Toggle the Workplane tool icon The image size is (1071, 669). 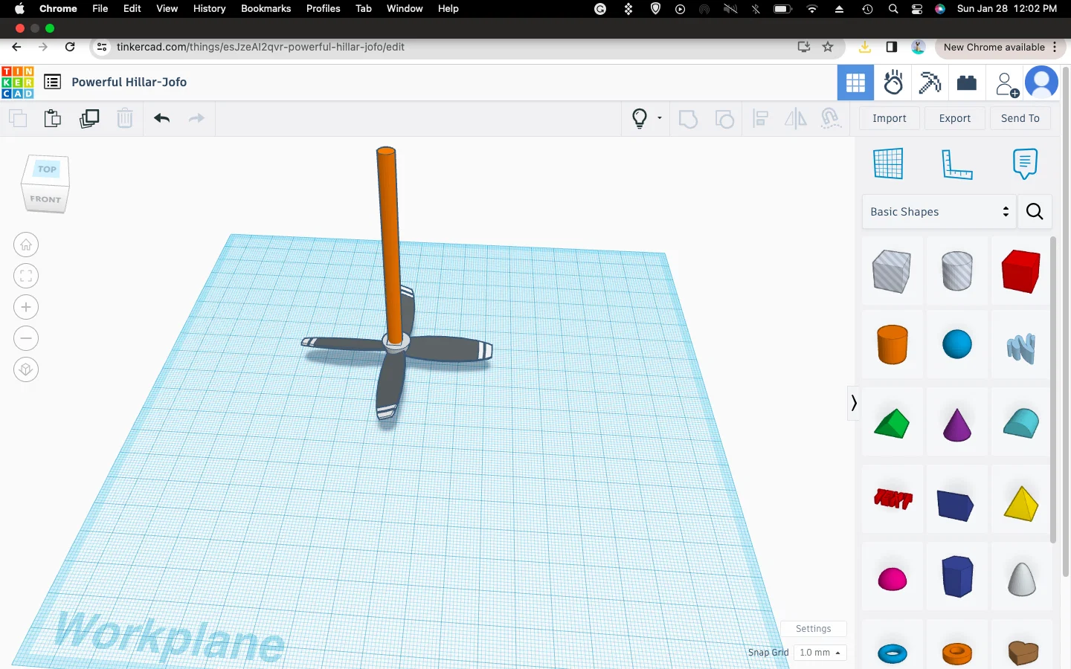pyautogui.click(x=888, y=164)
